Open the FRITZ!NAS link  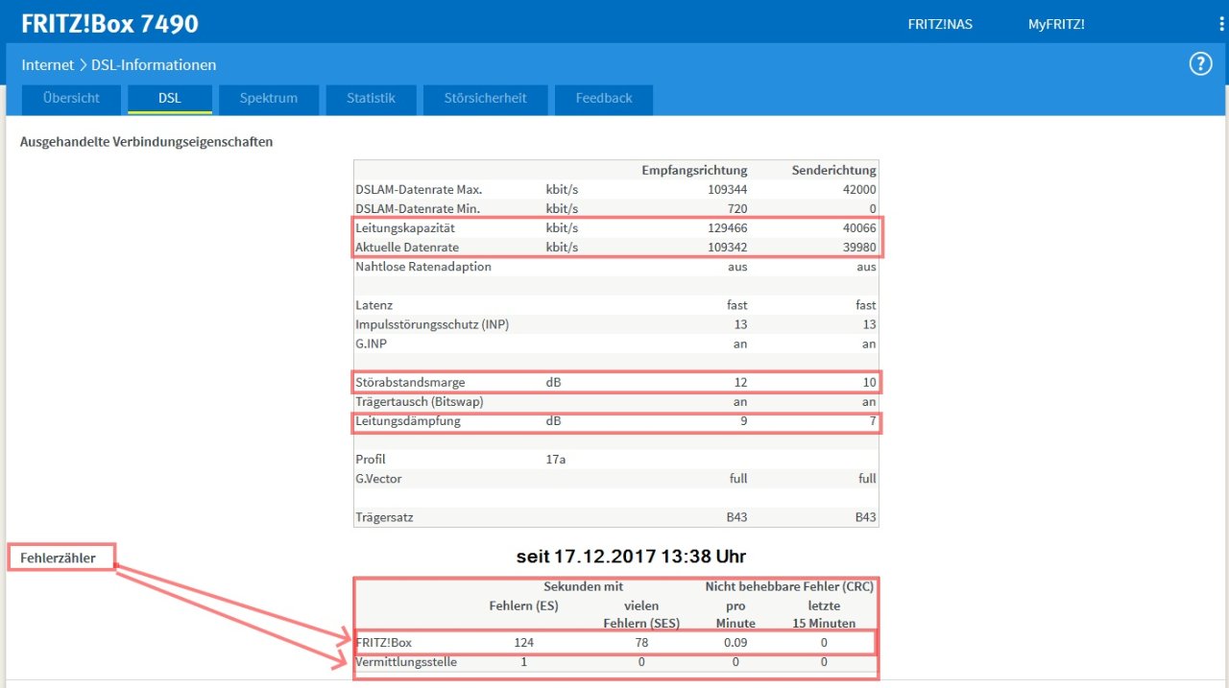[x=939, y=24]
